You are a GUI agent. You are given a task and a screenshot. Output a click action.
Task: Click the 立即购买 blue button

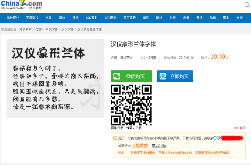175,76
